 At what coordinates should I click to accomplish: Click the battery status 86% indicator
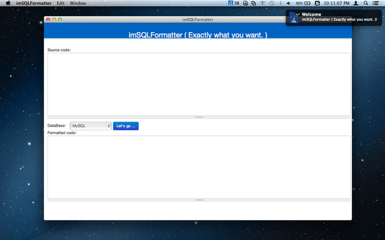[303, 3]
